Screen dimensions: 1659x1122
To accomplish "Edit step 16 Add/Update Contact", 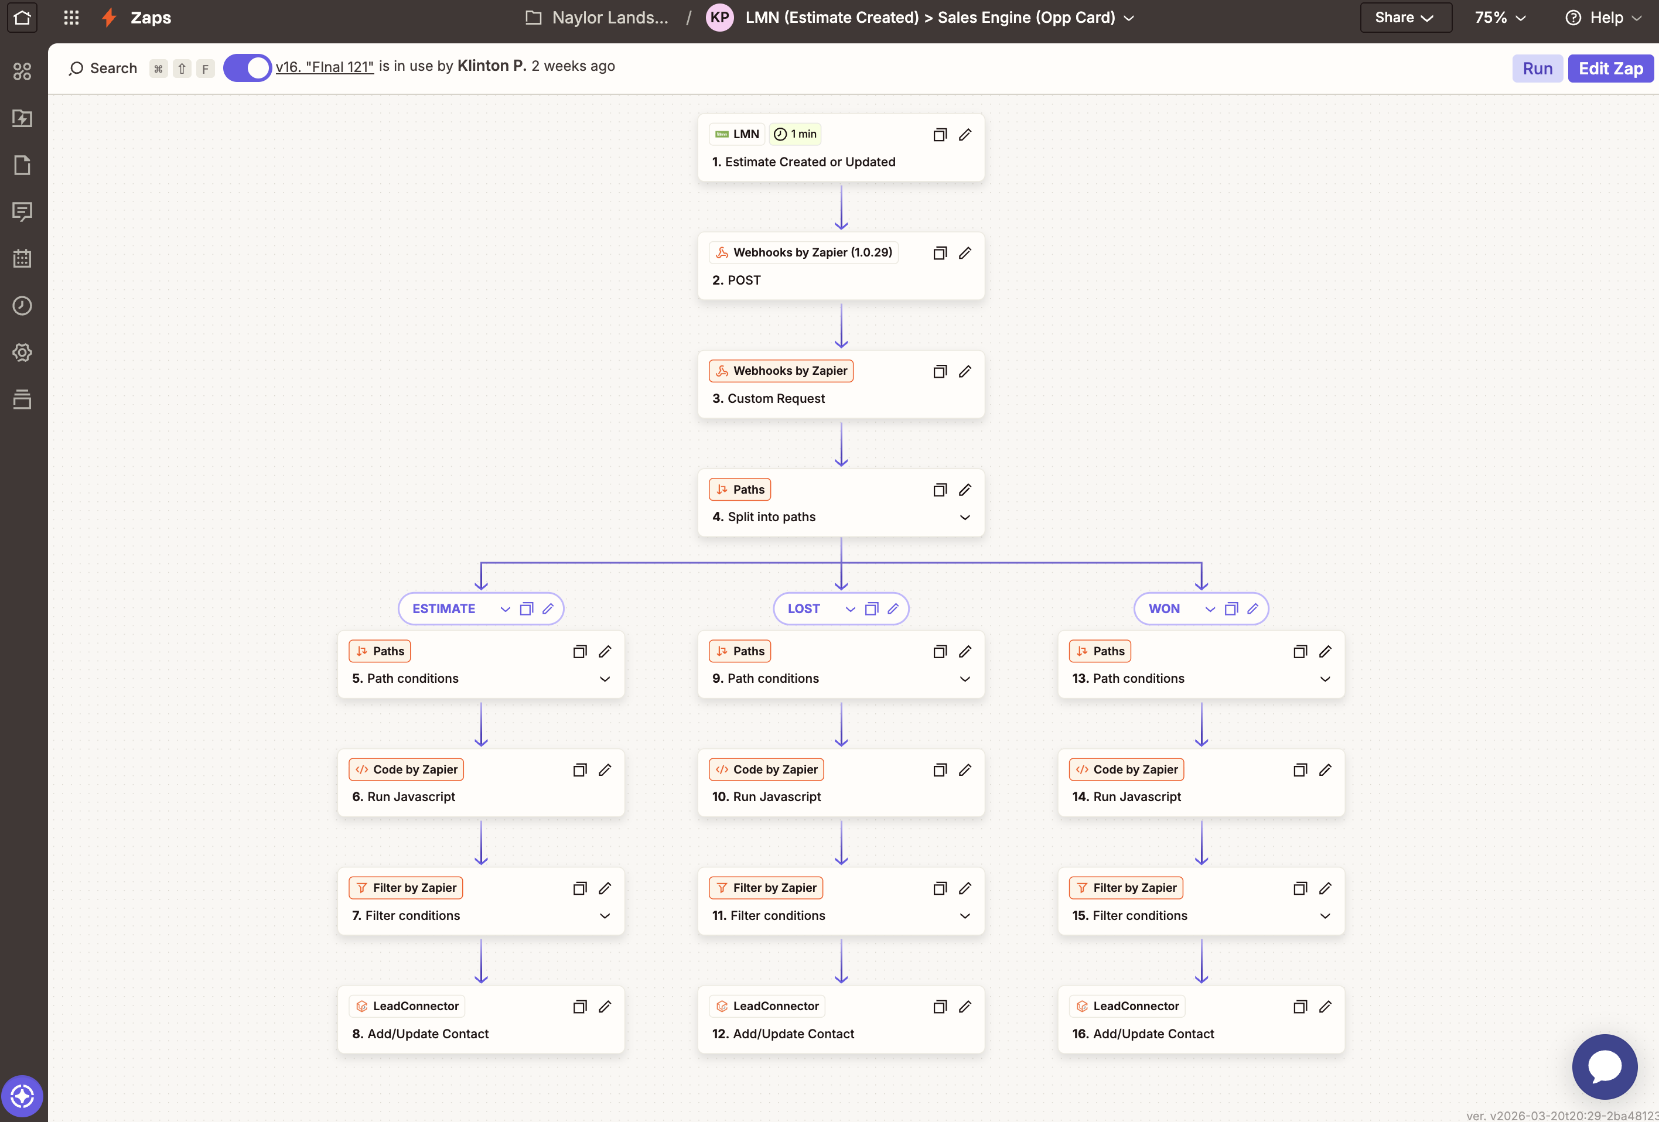I will coord(1325,1007).
